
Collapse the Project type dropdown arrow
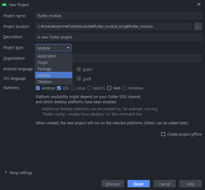coord(68,48)
